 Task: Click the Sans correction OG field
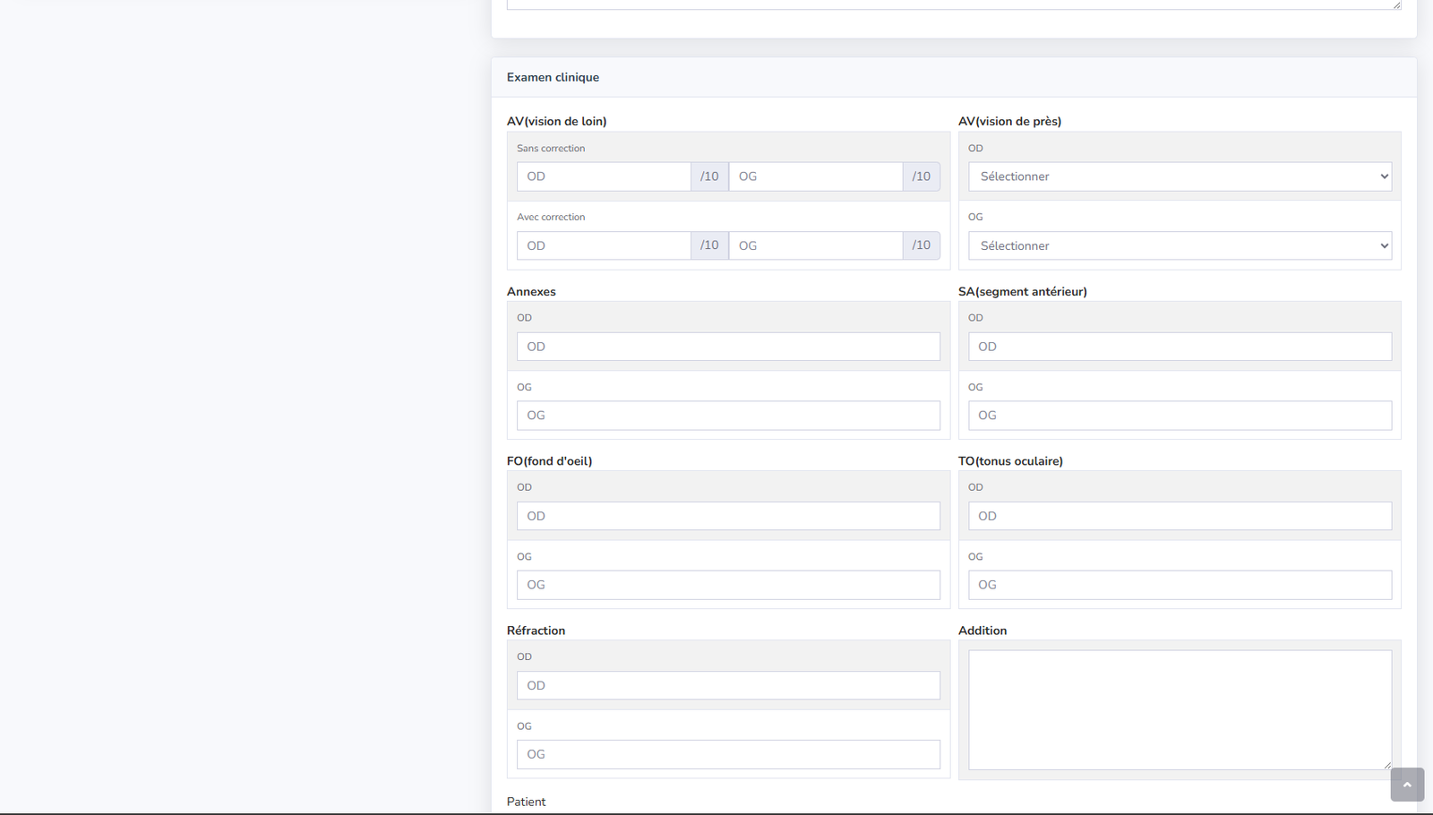pyautogui.click(x=815, y=176)
